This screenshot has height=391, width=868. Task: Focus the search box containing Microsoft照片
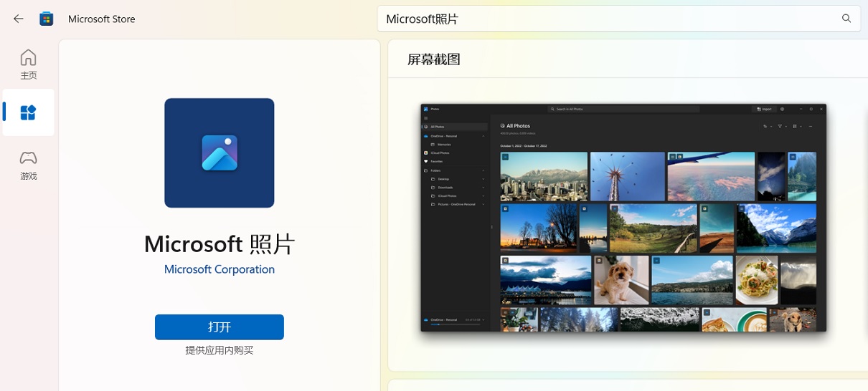[x=618, y=19]
